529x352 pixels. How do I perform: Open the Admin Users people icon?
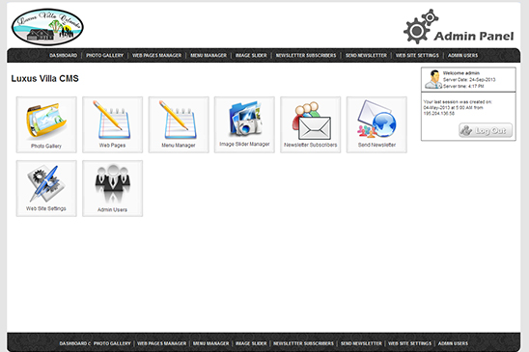pyautogui.click(x=113, y=184)
